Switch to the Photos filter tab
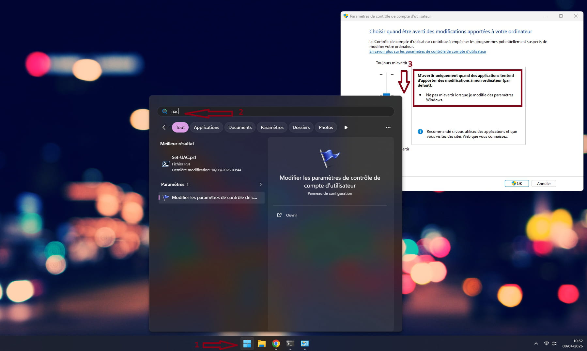This screenshot has height=351, width=587. point(326,127)
